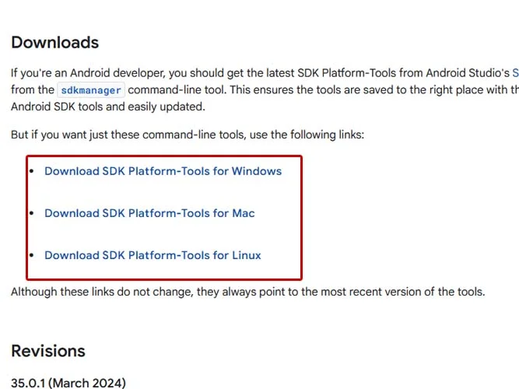Open Download SDK Platform-Tools for Windows link
The image size is (519, 389).
[x=163, y=171]
